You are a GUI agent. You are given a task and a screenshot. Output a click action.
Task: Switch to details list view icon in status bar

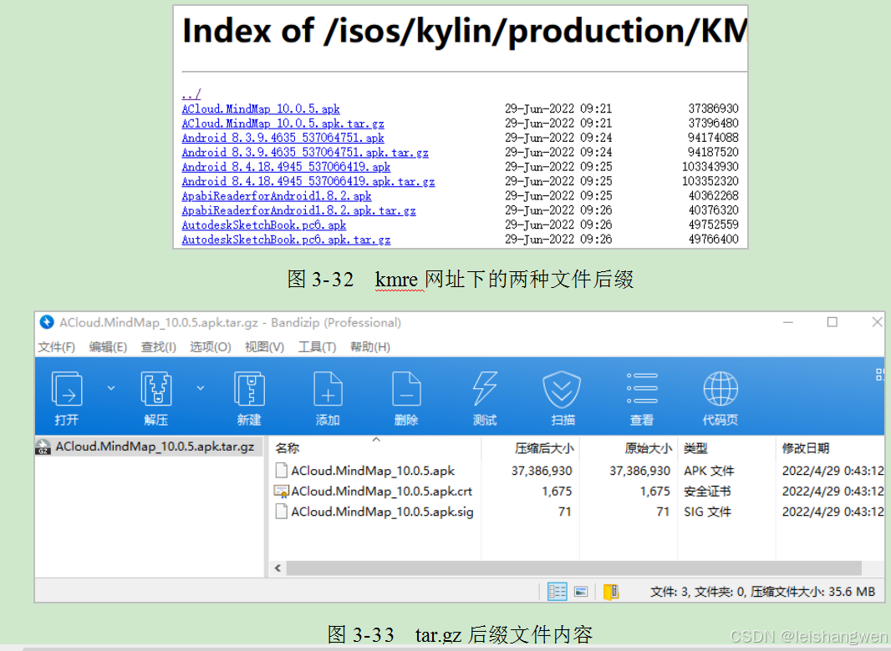pos(557,592)
